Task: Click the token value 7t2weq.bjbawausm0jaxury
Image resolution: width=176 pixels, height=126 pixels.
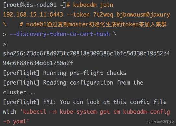Action: (x=132, y=15)
